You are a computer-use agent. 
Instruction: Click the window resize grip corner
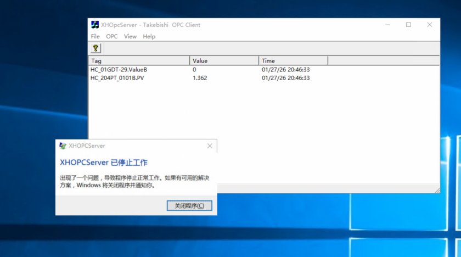click(x=437, y=191)
